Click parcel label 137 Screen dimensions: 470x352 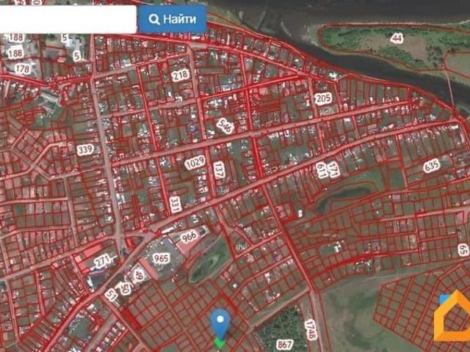pos(219,170)
